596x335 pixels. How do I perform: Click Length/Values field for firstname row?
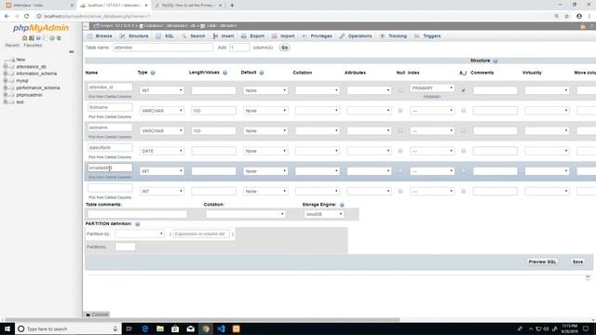(x=213, y=111)
